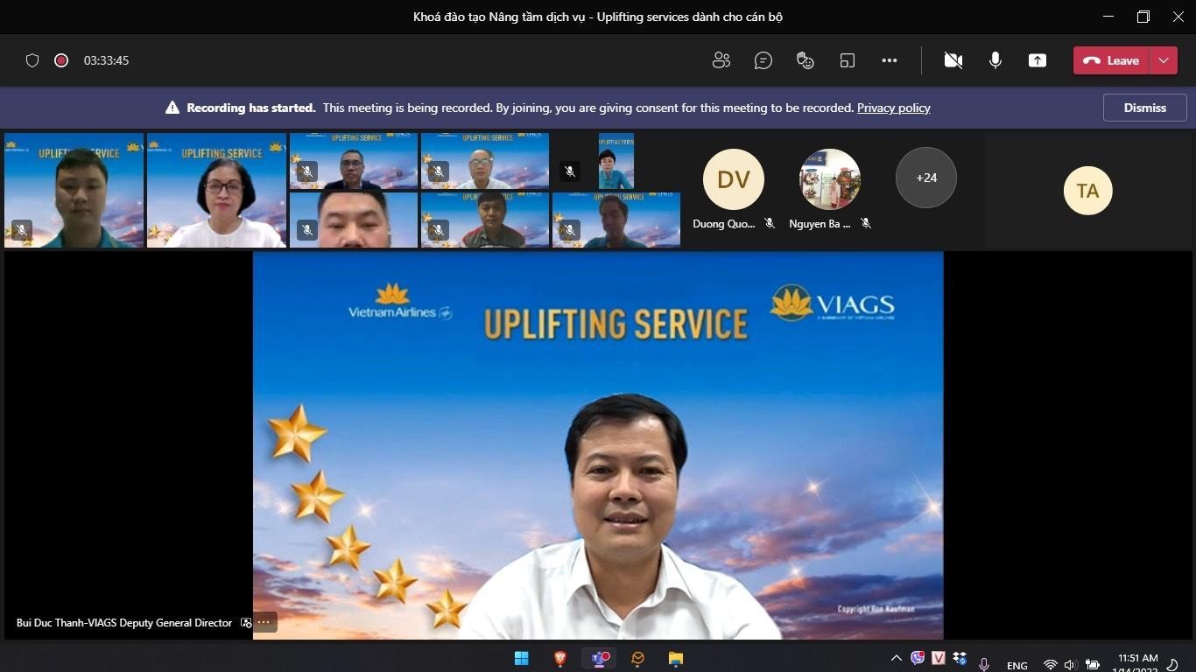Open clock and calendar at 11:51 AM
The image size is (1196, 672).
(x=1137, y=663)
